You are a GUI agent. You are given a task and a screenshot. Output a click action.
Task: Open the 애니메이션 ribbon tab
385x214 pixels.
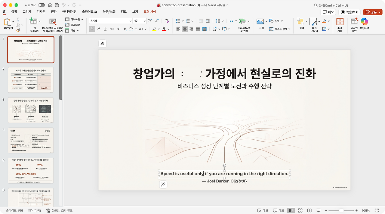[69, 12]
